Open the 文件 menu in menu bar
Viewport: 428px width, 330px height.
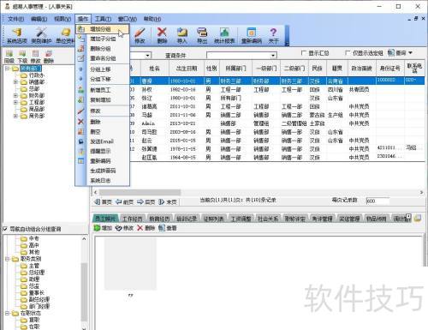tap(15, 19)
